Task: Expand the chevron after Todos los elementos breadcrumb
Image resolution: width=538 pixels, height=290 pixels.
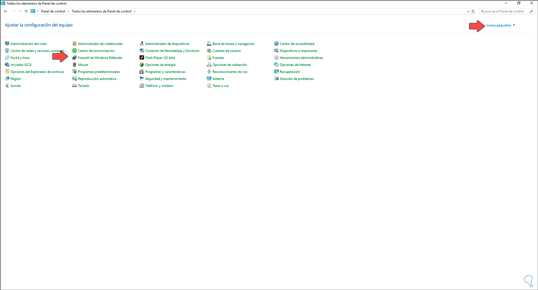Action: tap(135, 11)
